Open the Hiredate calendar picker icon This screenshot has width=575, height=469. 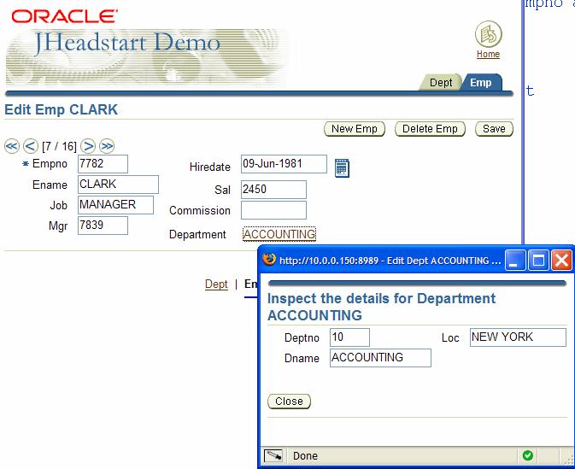coord(342,167)
